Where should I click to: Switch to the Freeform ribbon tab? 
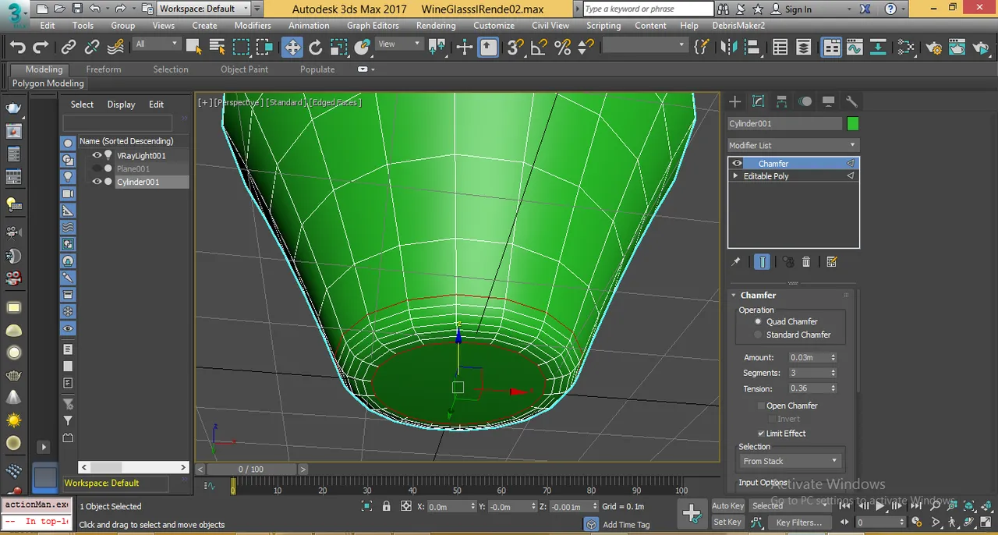tap(104, 69)
